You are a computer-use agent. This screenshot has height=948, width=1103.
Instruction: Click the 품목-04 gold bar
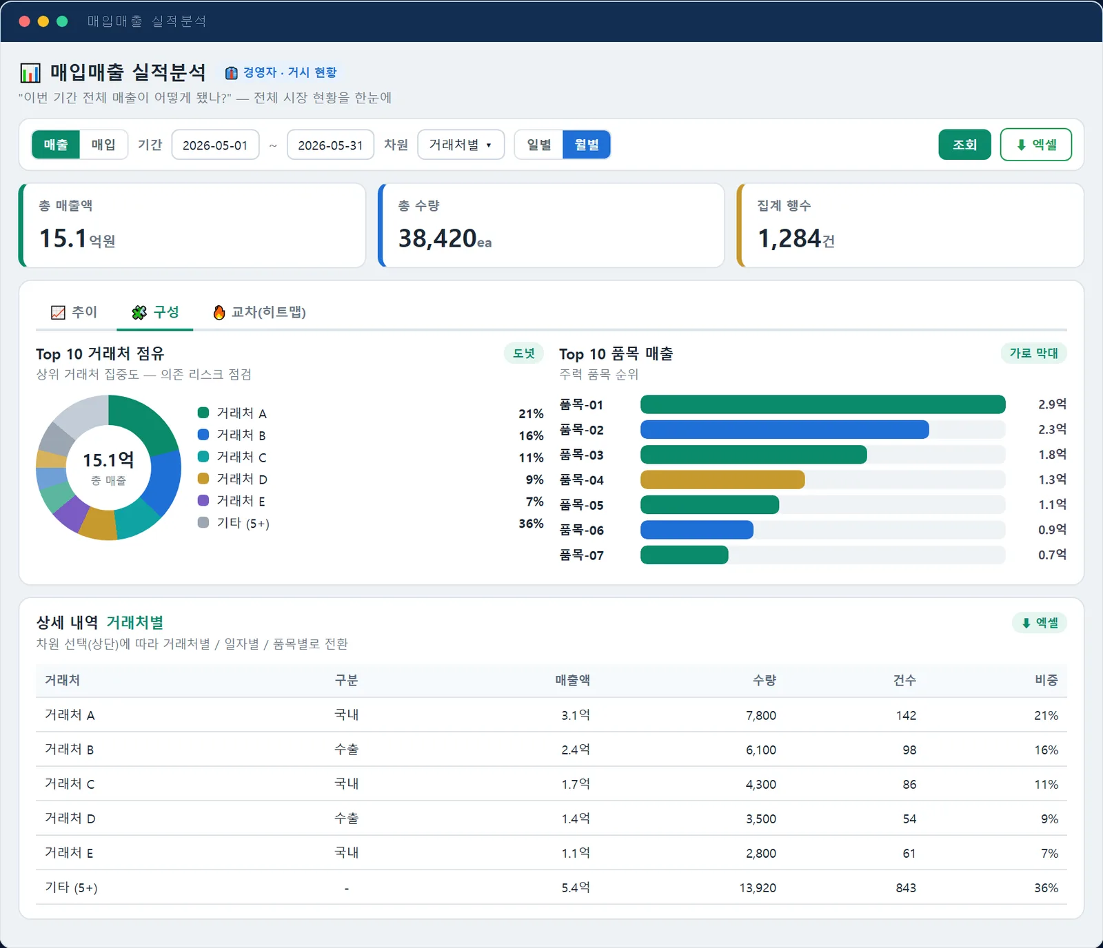click(x=722, y=480)
